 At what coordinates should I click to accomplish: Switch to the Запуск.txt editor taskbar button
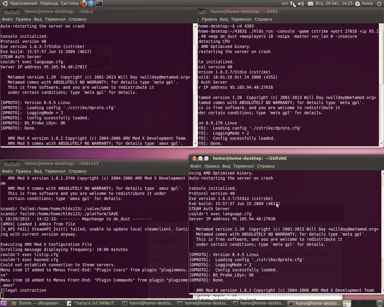pyautogui.click(x=93, y=303)
